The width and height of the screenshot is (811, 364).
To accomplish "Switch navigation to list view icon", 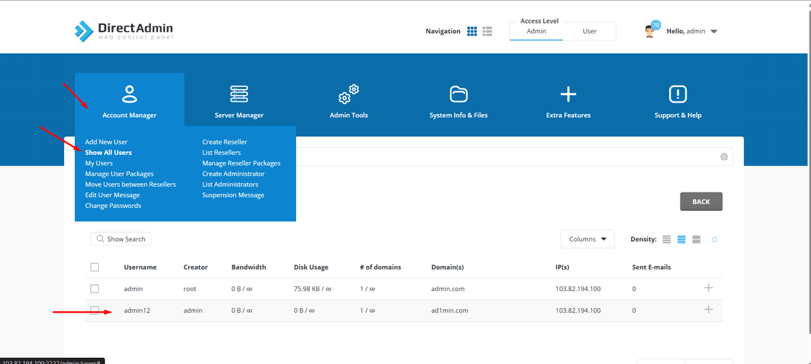I will click(487, 31).
